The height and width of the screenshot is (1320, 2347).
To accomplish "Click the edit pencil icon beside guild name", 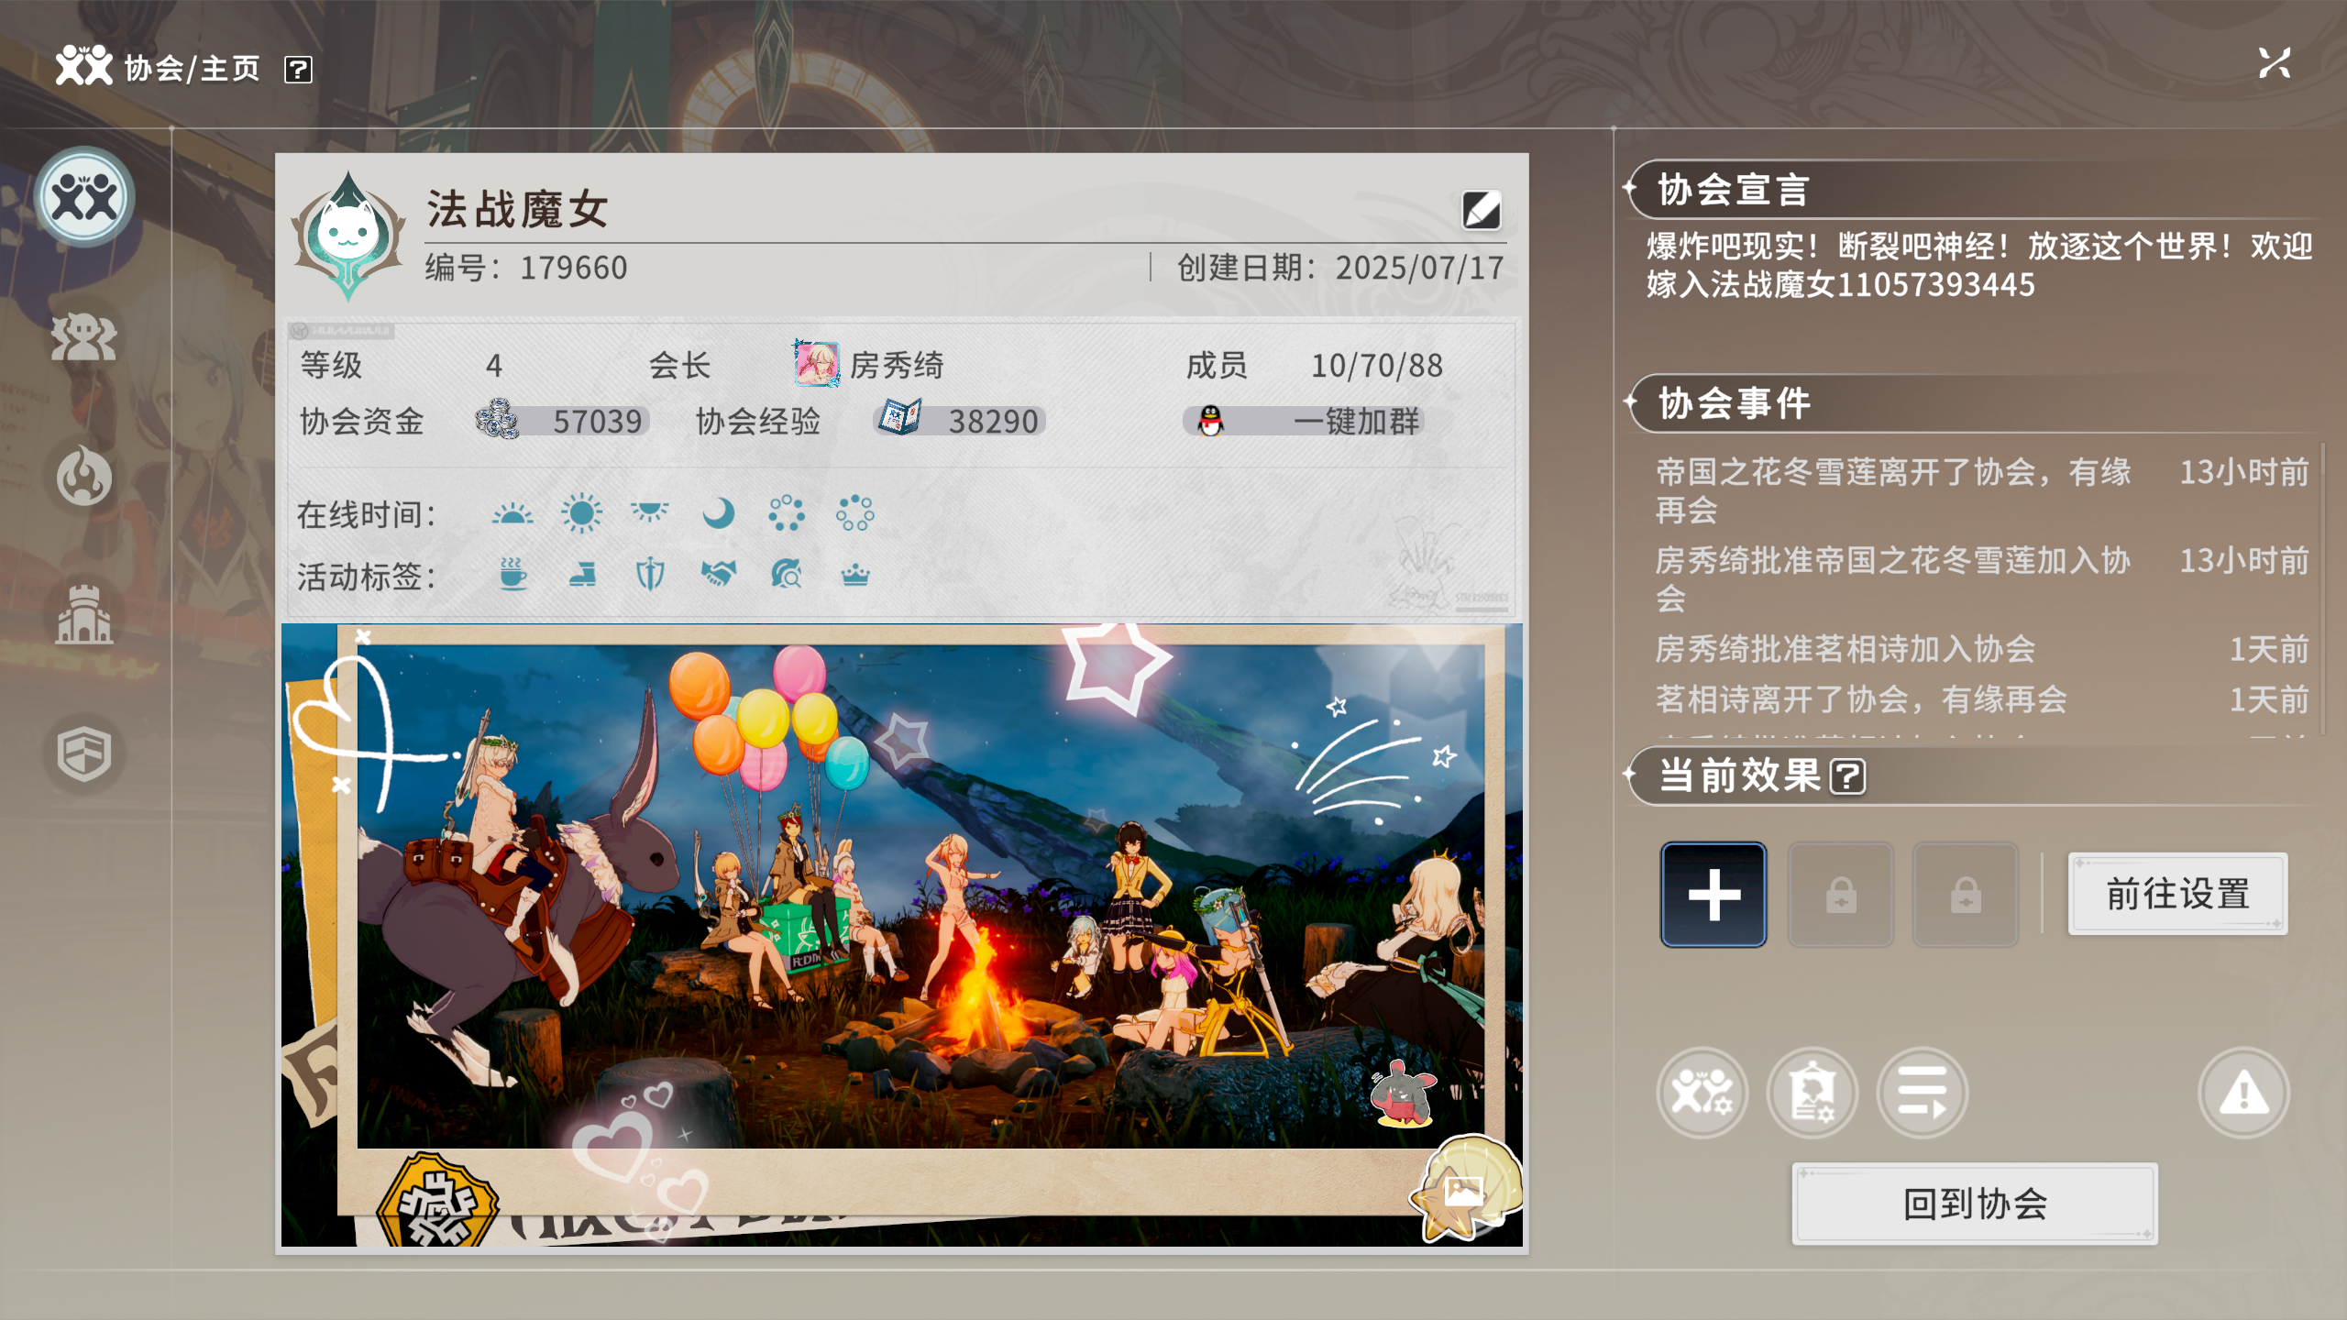I will pyautogui.click(x=1481, y=211).
